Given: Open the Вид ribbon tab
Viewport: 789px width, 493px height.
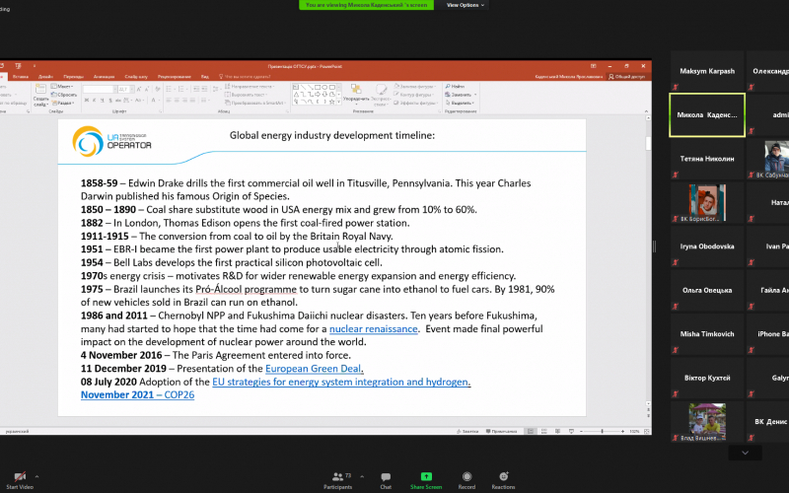Looking at the screenshot, I should coord(205,77).
